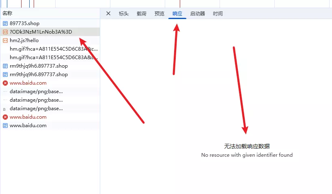Click the orange icon beside ?ODk3NzM1LnNob3A%3D

(5, 32)
